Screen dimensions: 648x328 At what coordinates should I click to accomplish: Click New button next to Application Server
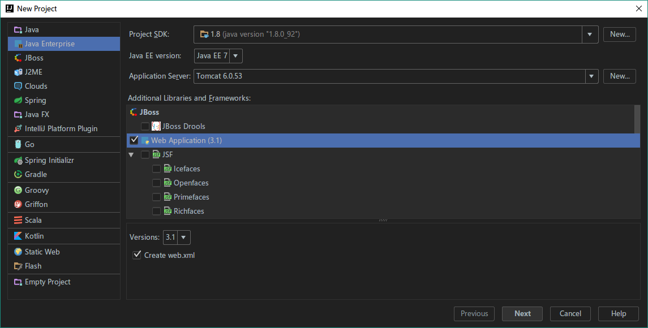(x=620, y=76)
